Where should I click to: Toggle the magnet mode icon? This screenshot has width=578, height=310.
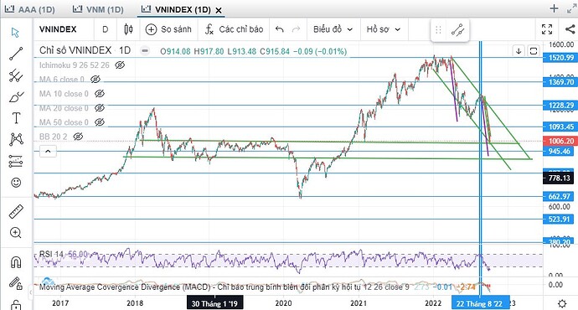15,262
